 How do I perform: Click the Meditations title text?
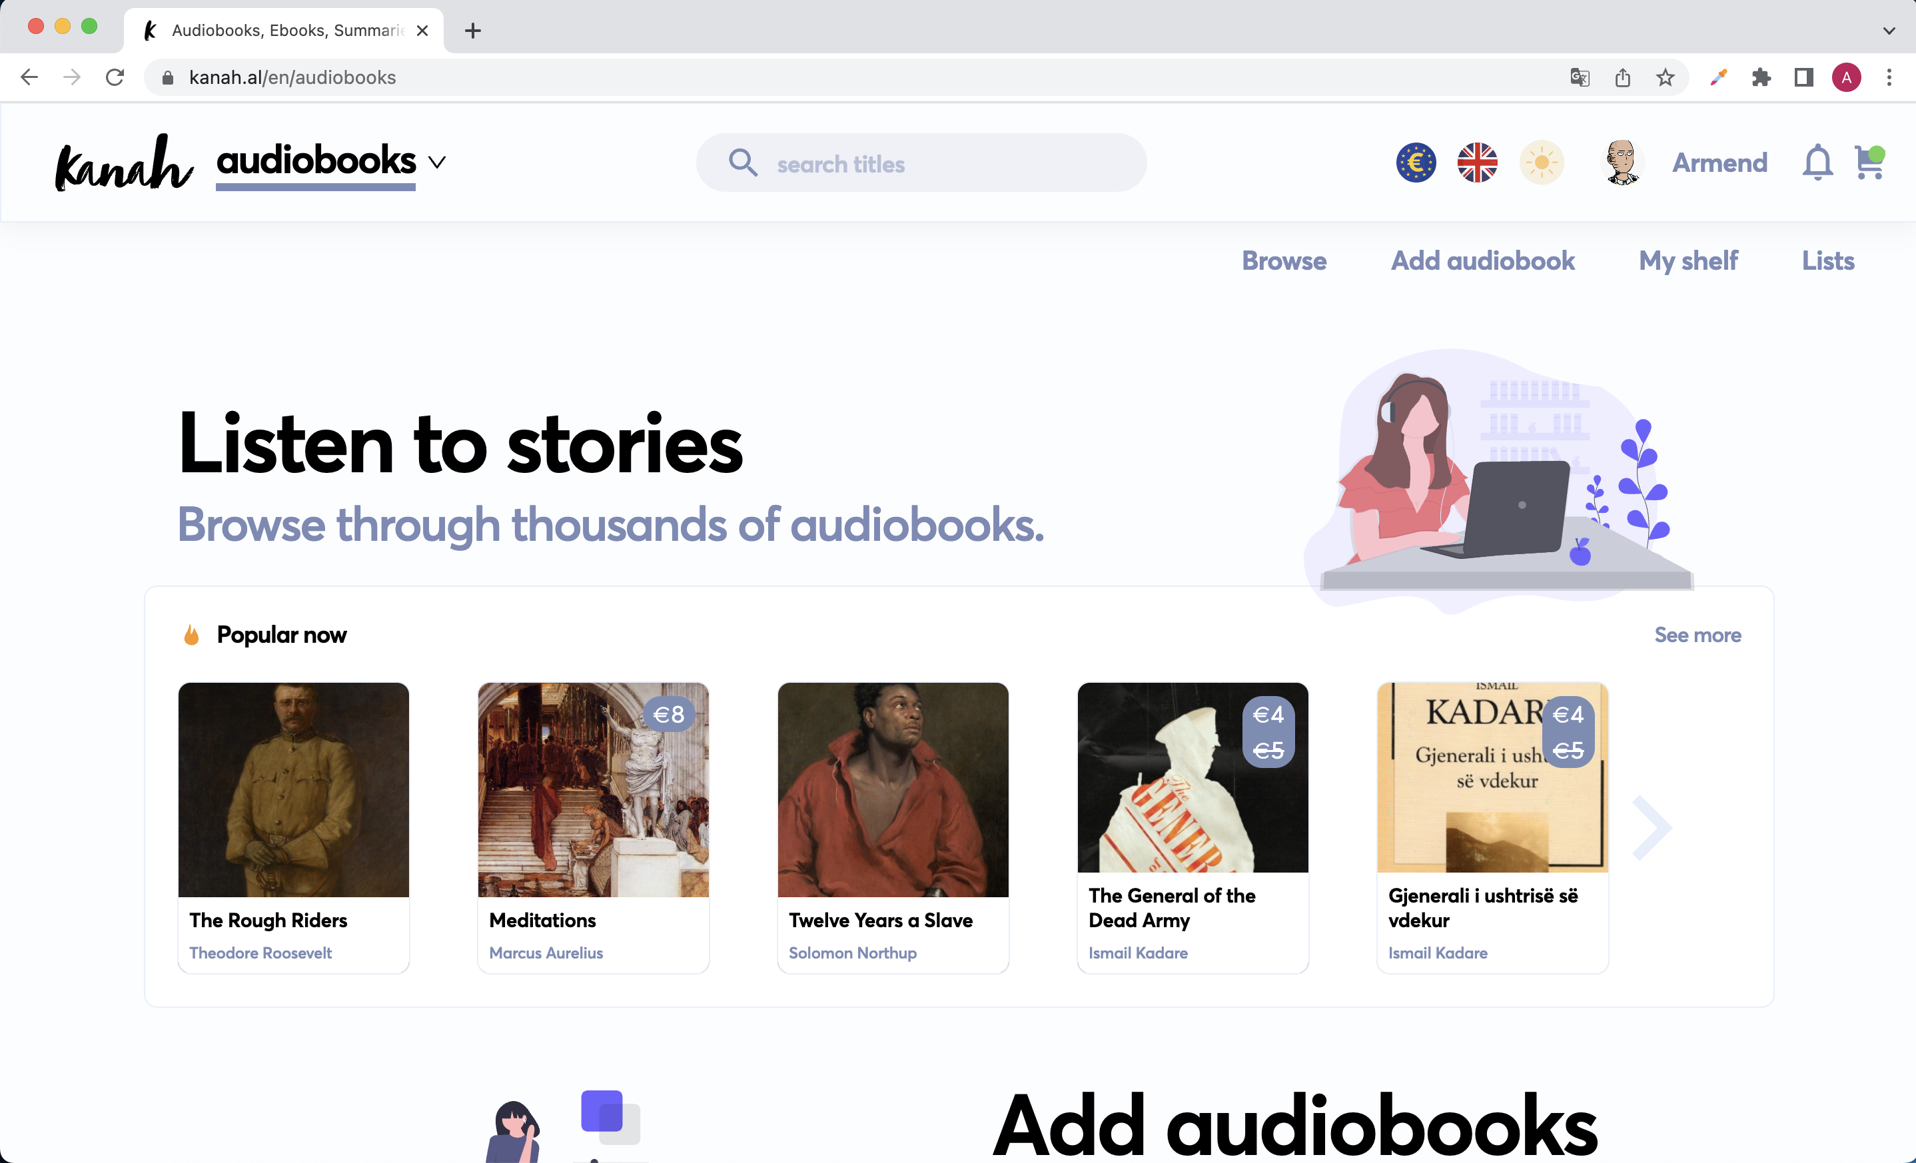point(542,921)
